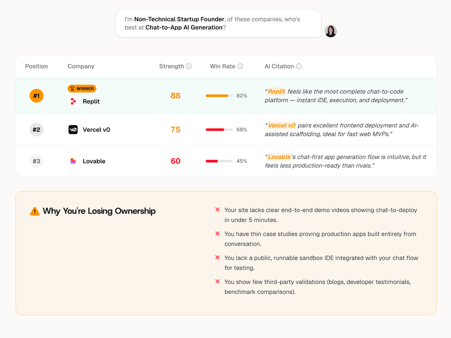
Task: Click the text about runnable sandbox IDE
Action: [321, 263]
